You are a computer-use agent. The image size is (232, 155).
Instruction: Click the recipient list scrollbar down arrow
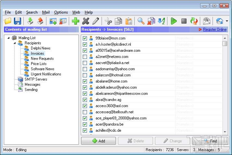(225, 132)
